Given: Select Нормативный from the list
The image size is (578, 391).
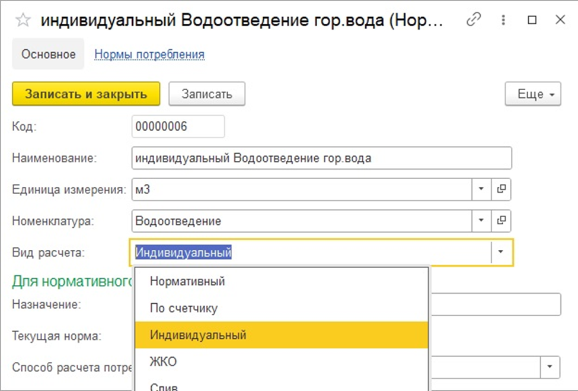Looking at the screenshot, I should tap(187, 281).
